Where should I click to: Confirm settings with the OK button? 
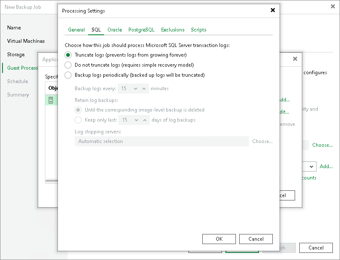pos(219,239)
